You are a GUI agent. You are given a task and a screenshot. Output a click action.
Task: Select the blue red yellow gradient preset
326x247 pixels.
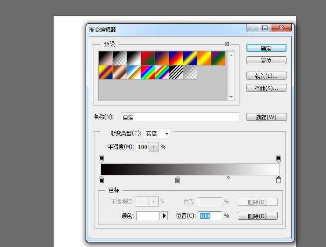176,58
